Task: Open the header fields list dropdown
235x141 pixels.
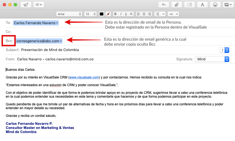Action: tap(39, 5)
